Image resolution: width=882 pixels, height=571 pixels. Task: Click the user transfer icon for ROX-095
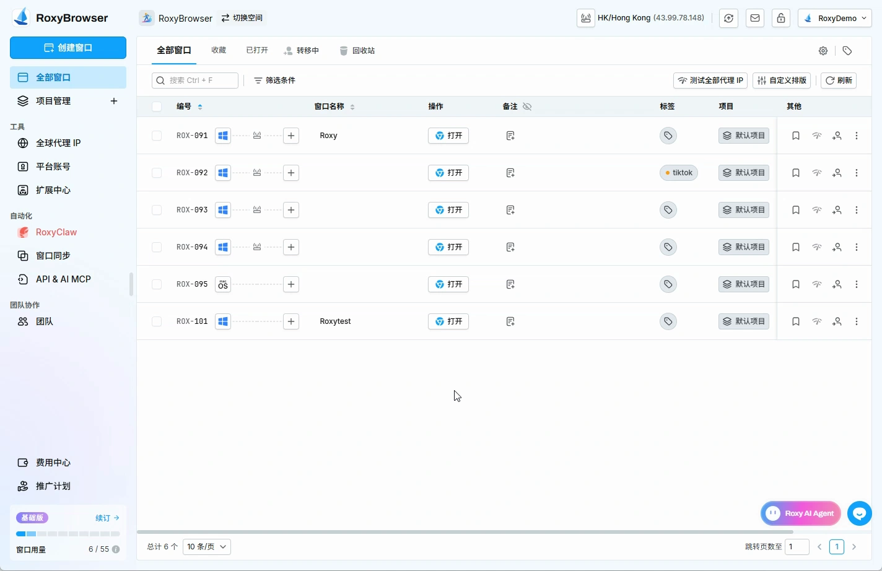[837, 284]
